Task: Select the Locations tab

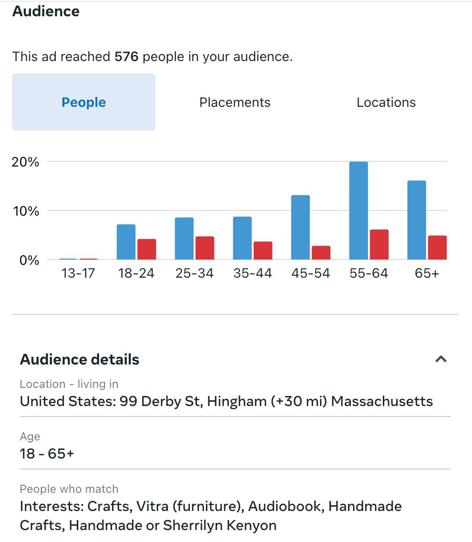Action: (x=386, y=102)
